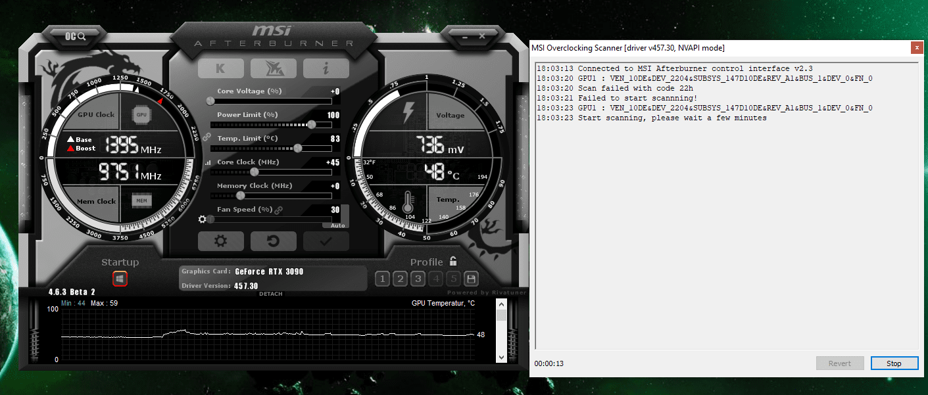Toggle link between power and temp limit

pyautogui.click(x=206, y=137)
